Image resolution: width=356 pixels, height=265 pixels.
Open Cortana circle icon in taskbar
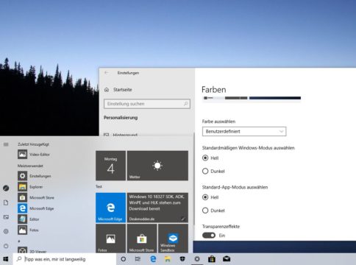[x=124, y=259]
